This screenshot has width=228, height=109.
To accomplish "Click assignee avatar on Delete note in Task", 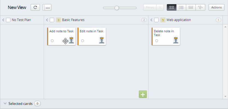I will tap(176, 40).
